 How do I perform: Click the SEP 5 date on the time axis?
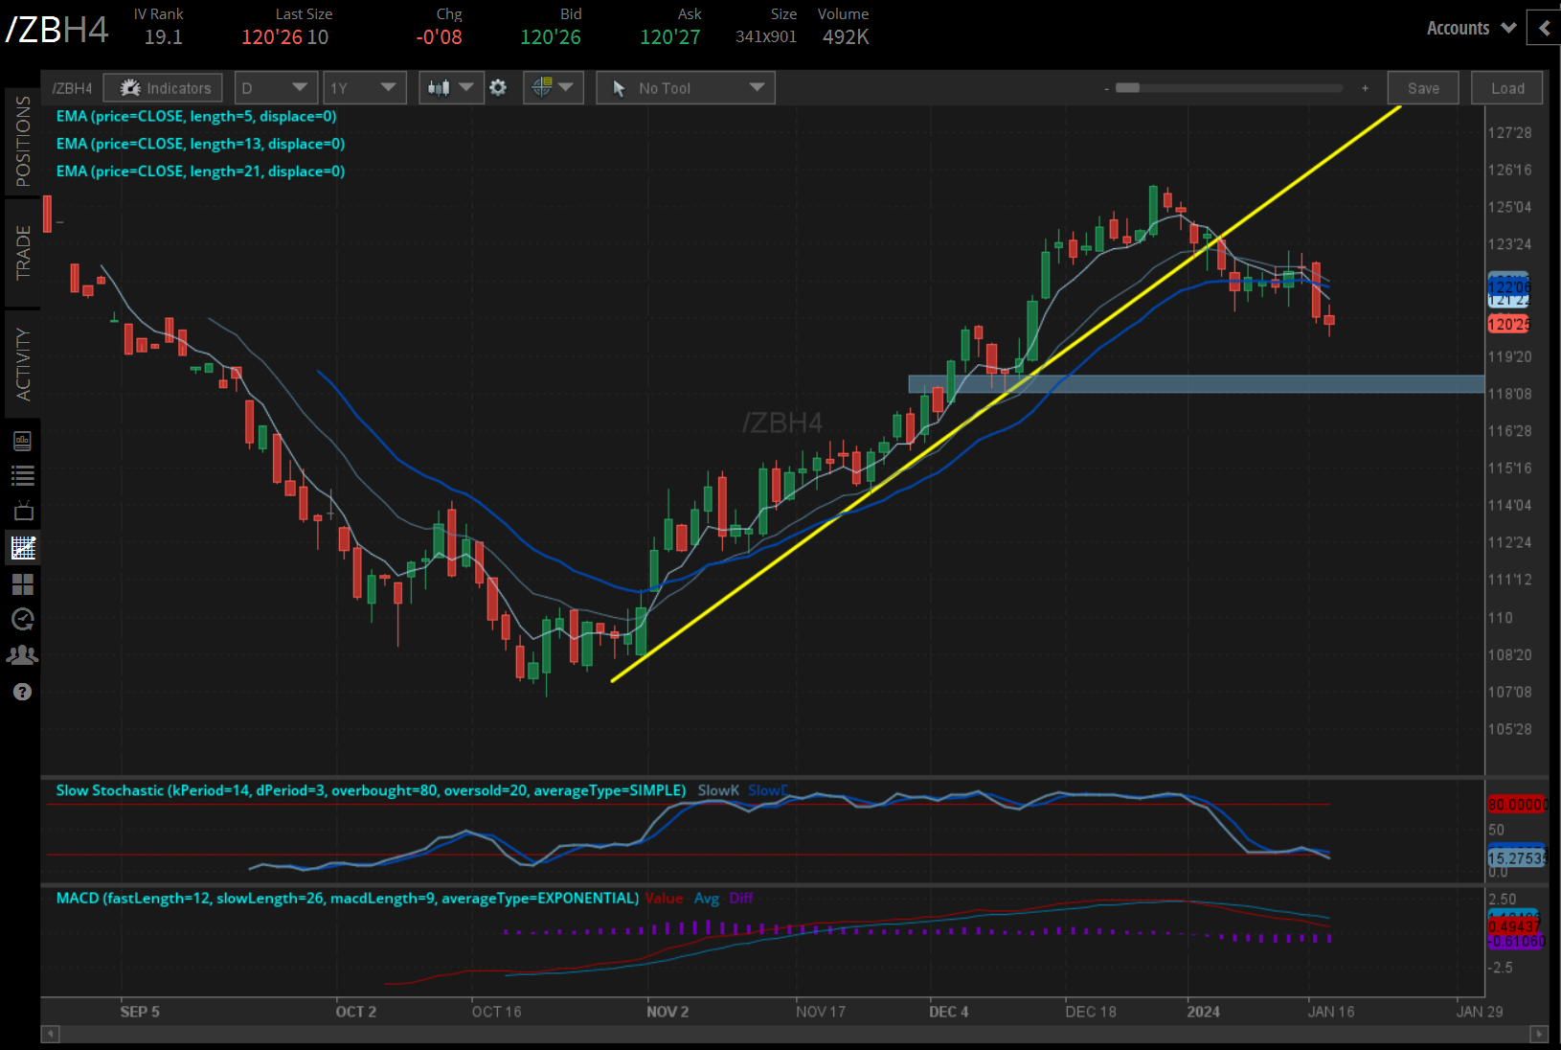[x=140, y=1012]
